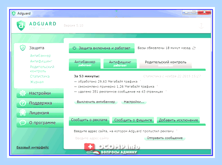Switch to the Родительский контроль tab
222x165 pixels.
click(x=165, y=63)
